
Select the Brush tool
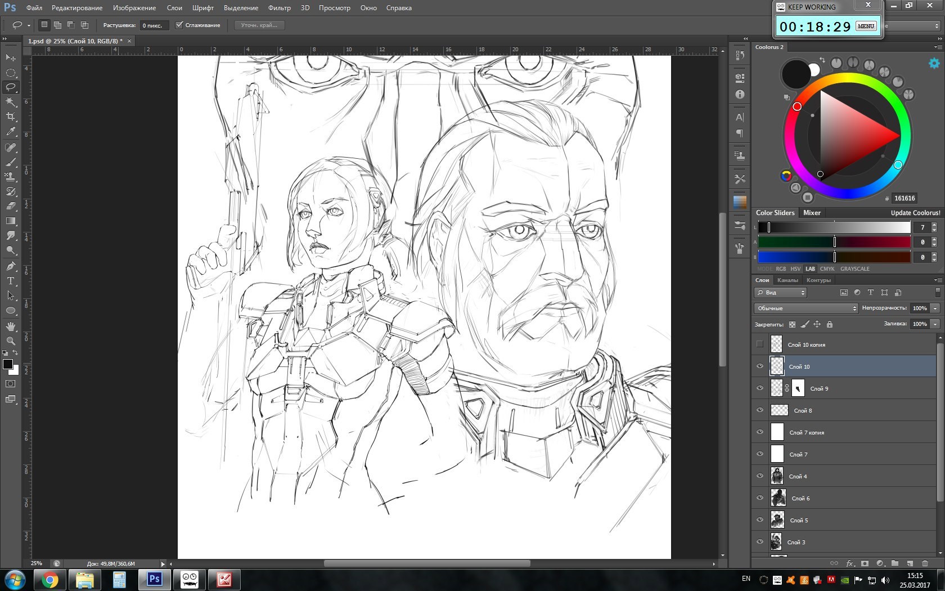pos(11,162)
